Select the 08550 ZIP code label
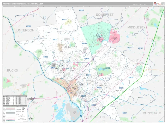Screen dimensions: 167x125 pos(108,68)
